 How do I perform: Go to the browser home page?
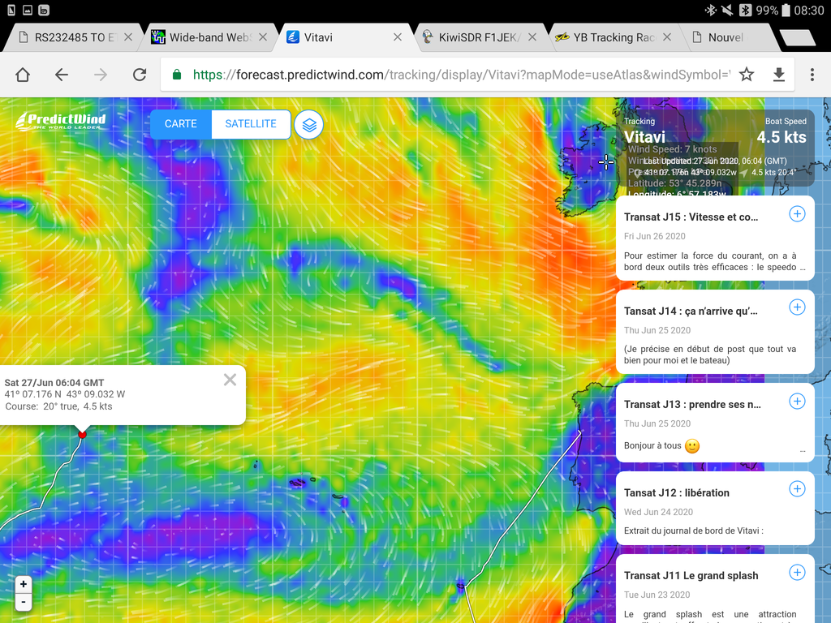23,75
